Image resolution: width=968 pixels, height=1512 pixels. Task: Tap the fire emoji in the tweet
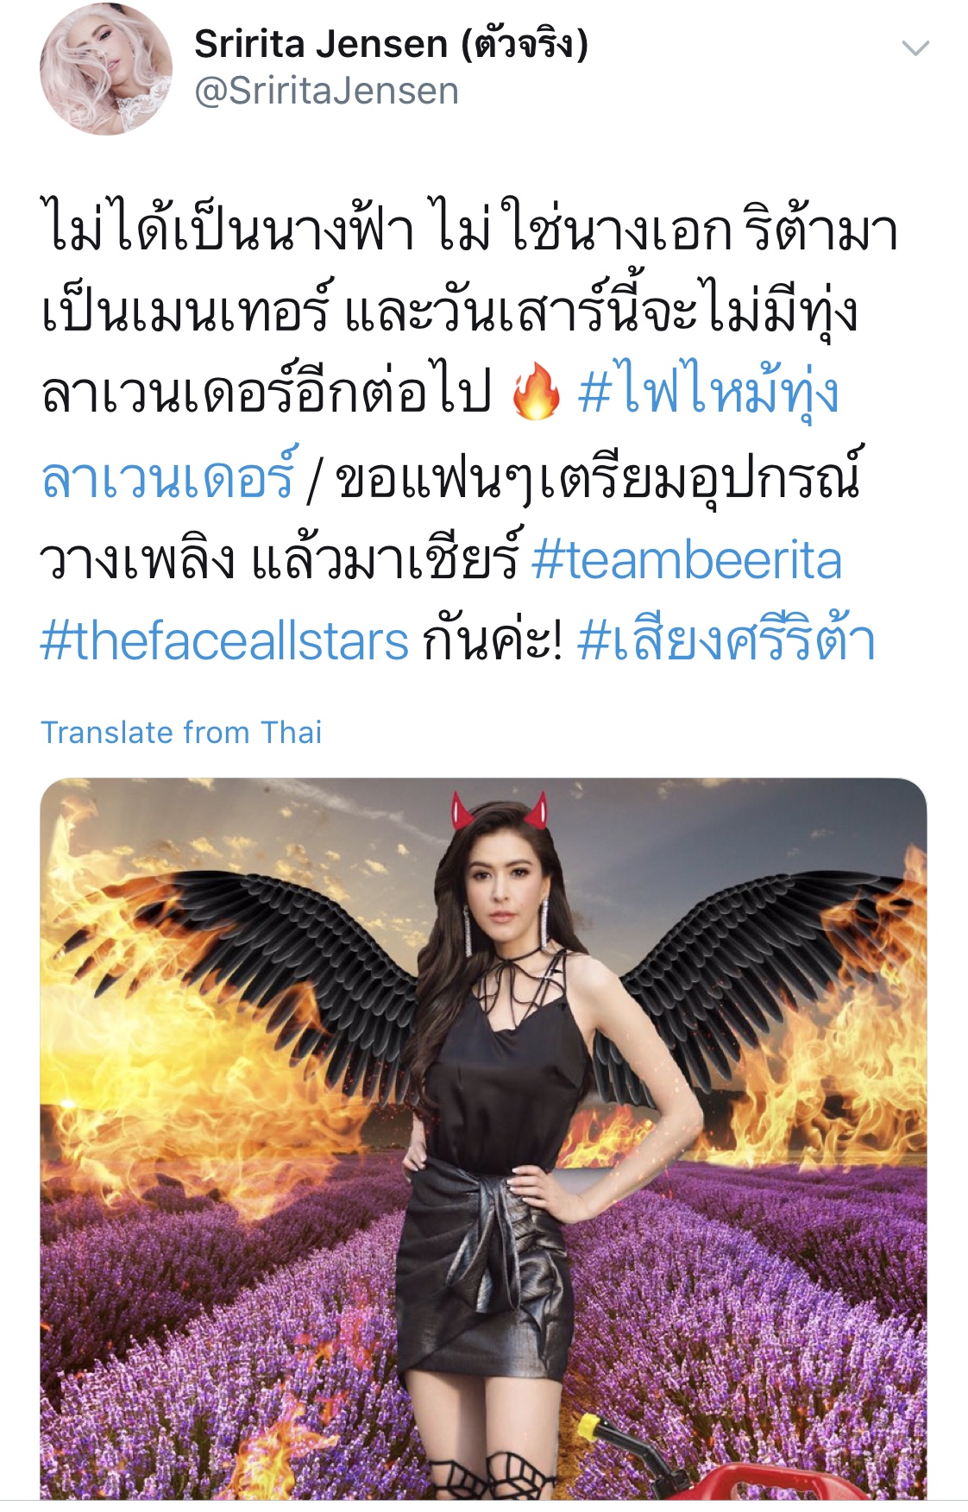point(536,391)
